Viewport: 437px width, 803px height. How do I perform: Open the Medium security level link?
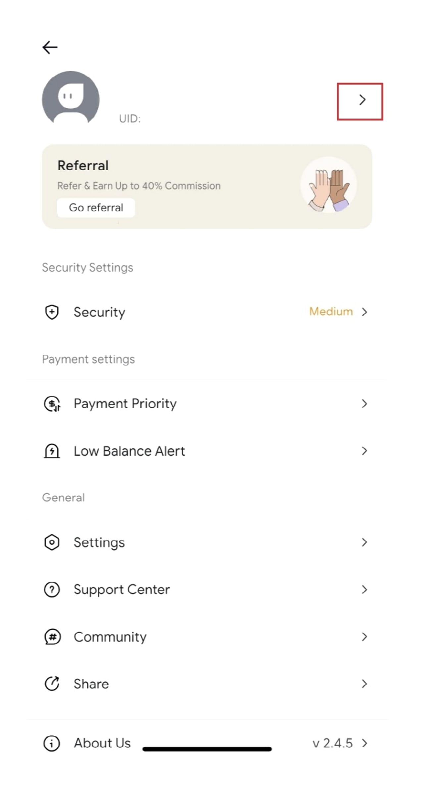pos(331,312)
